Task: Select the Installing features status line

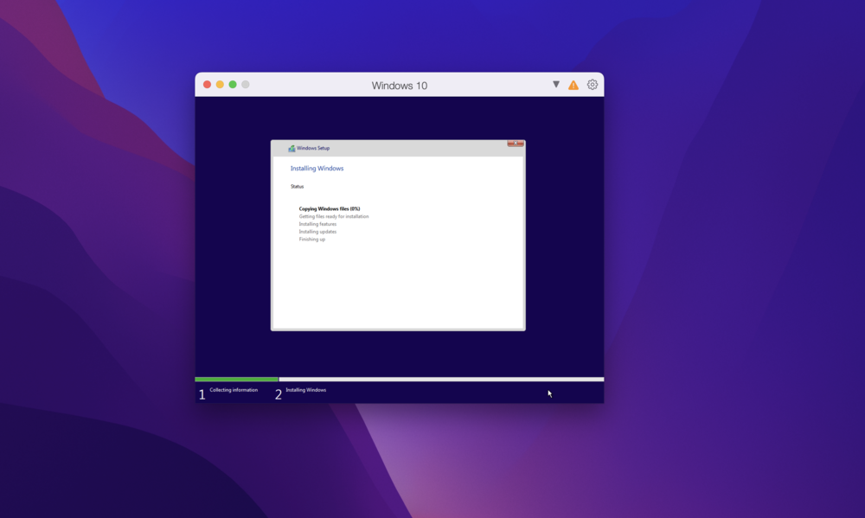Action: click(317, 224)
